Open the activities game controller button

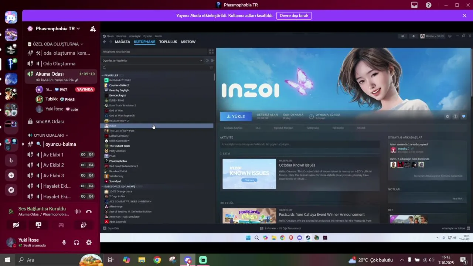click(61, 225)
